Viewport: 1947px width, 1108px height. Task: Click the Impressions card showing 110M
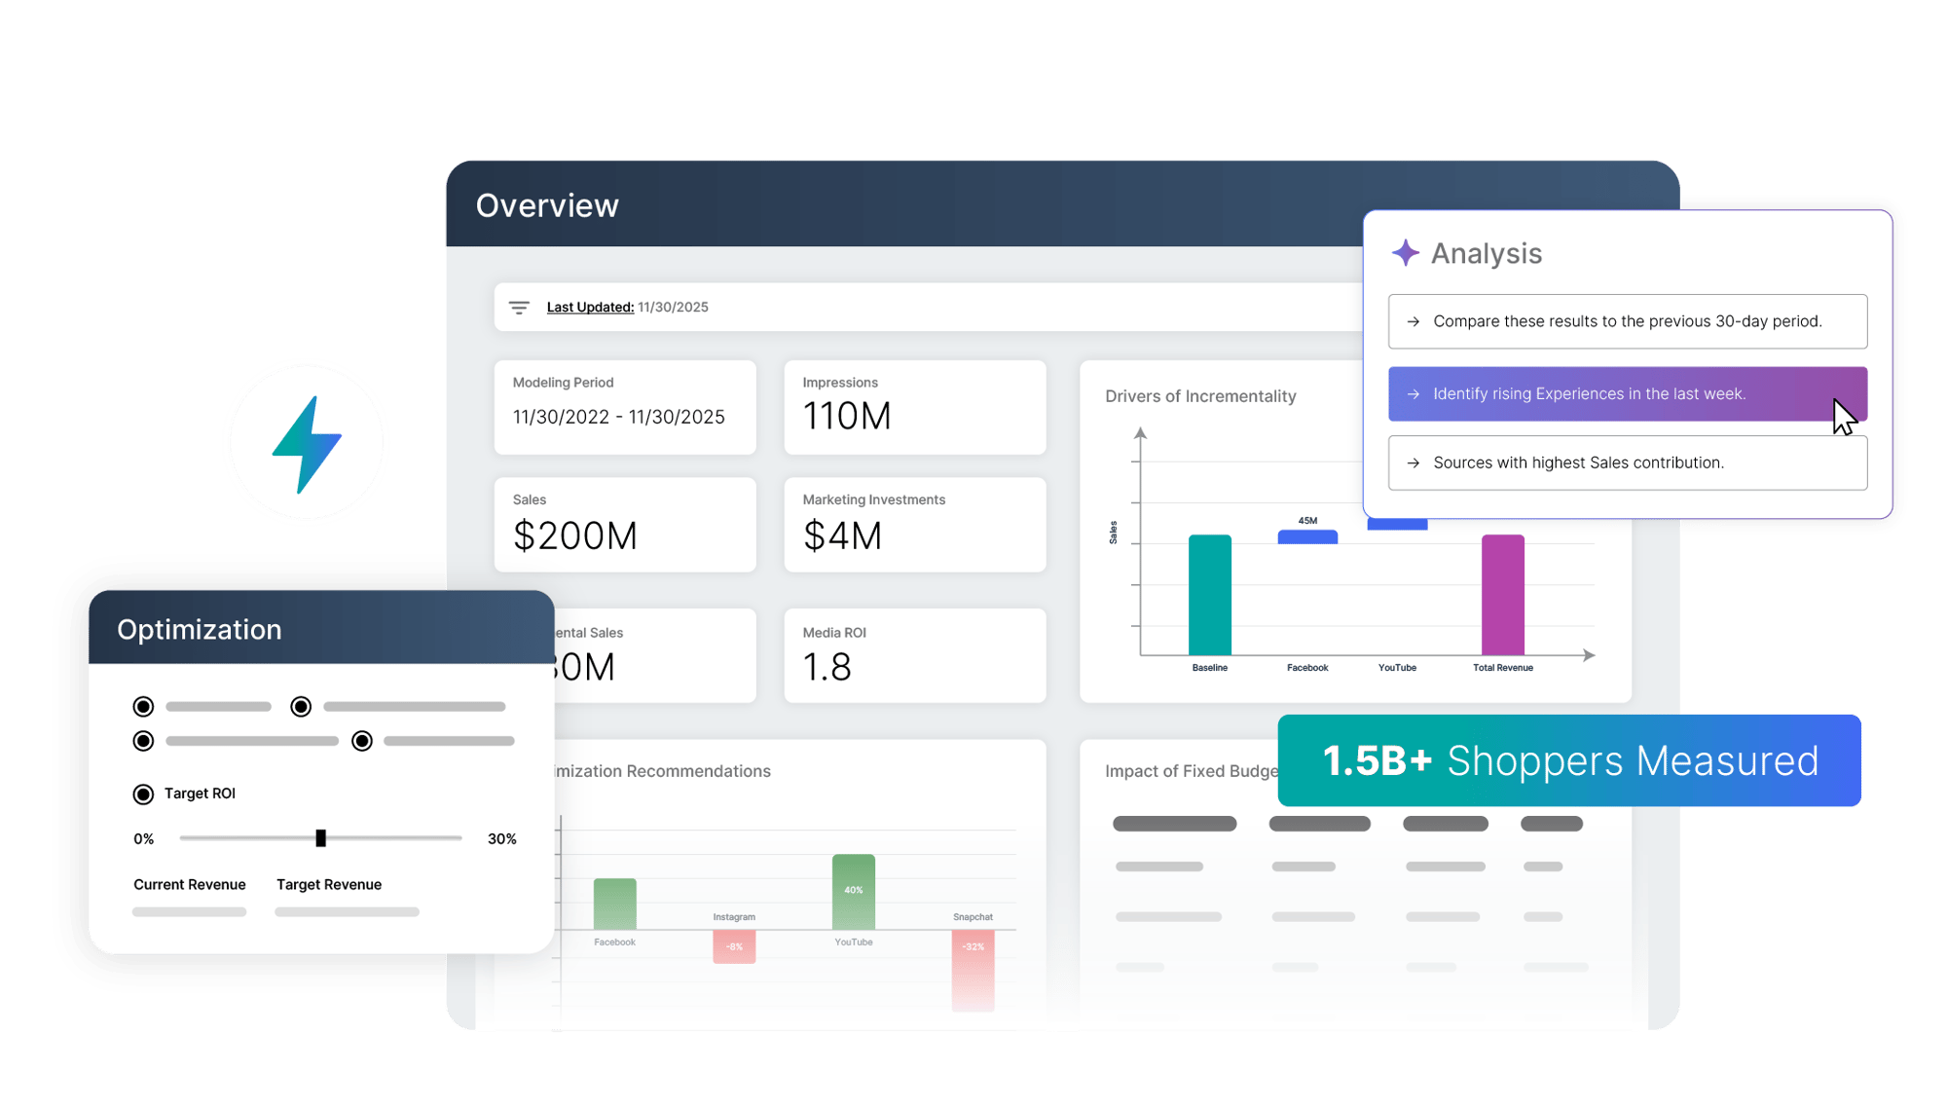(x=913, y=407)
